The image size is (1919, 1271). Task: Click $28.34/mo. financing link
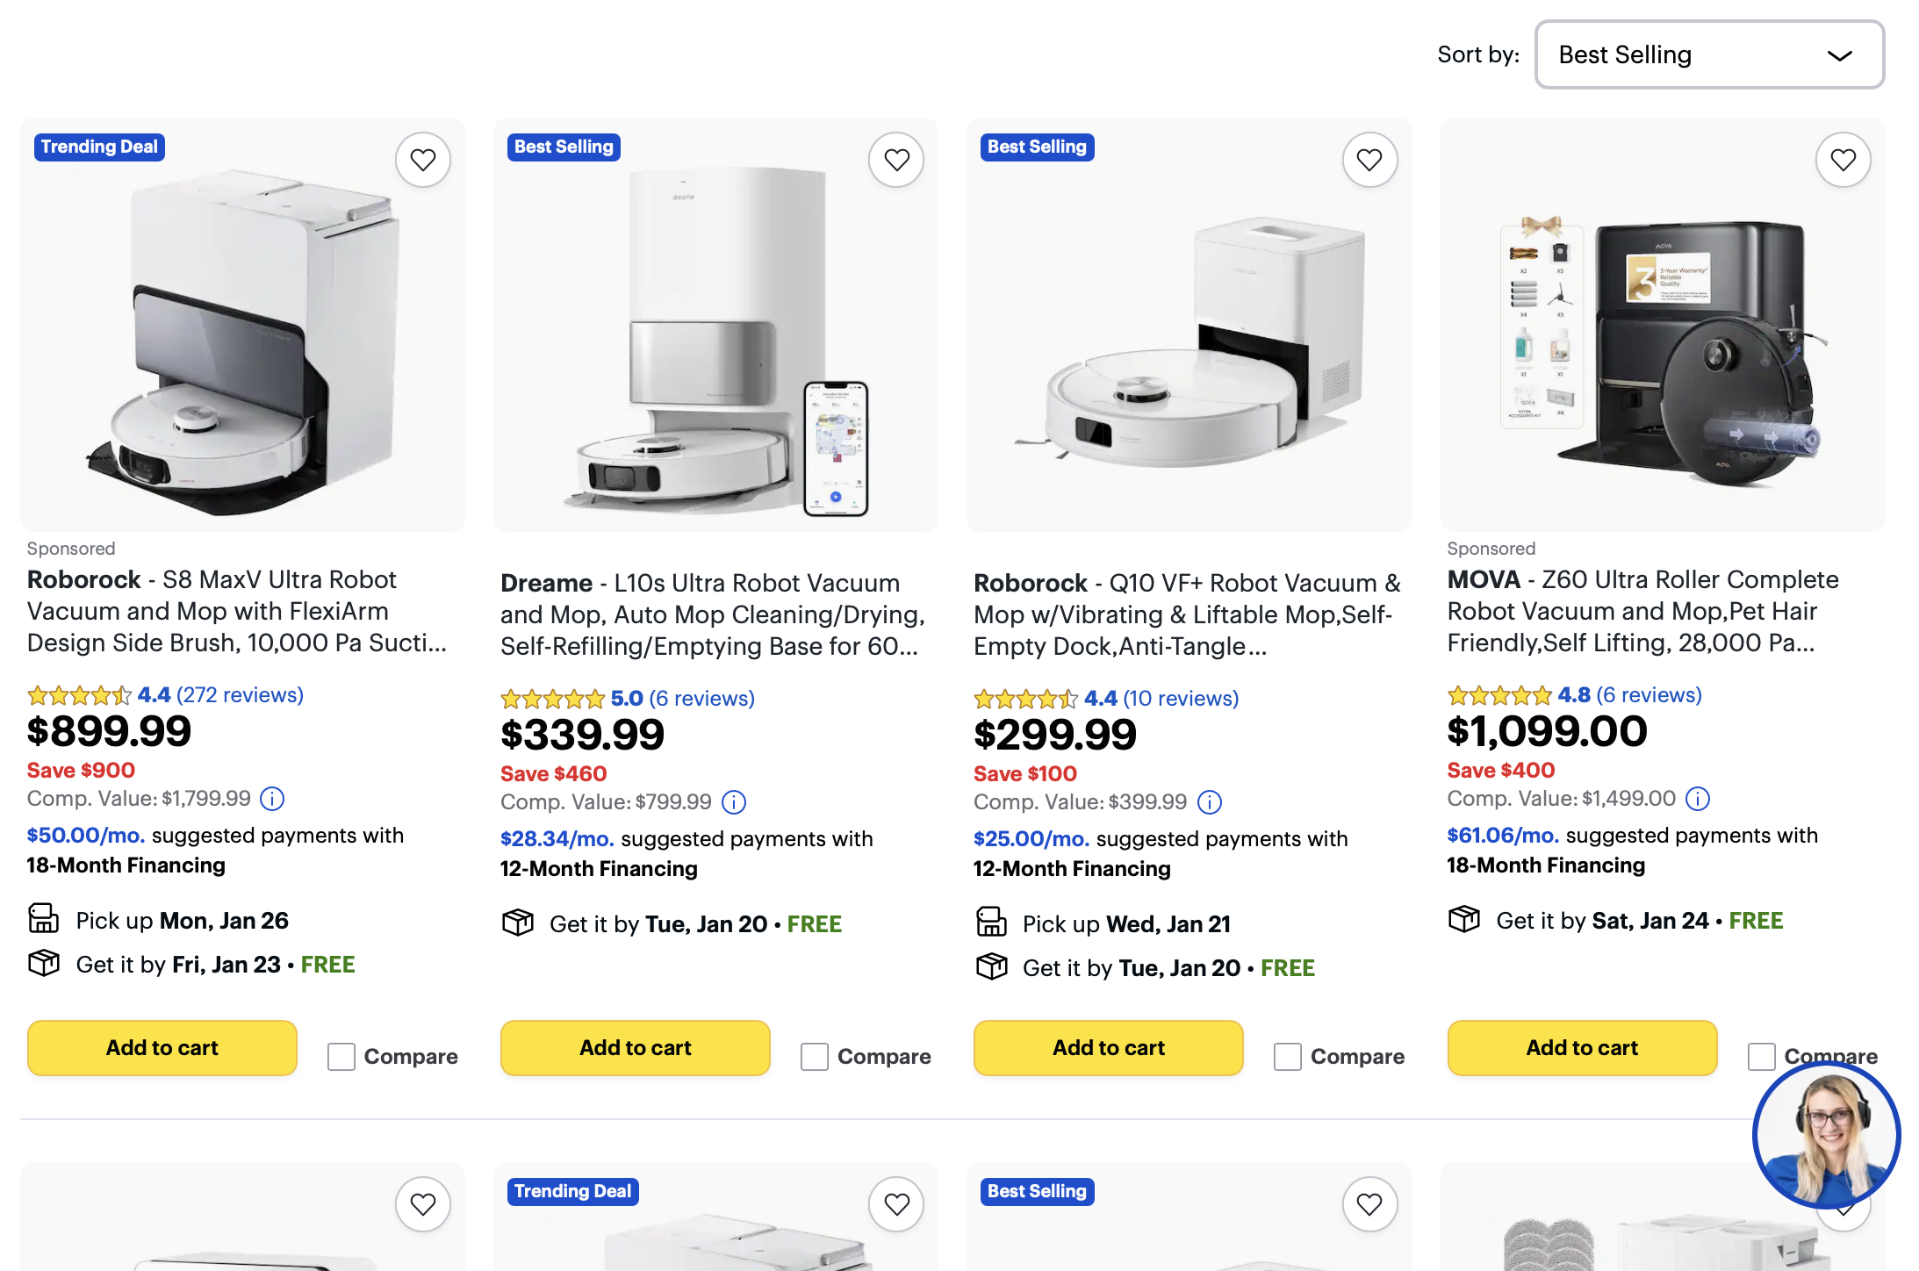tap(557, 839)
